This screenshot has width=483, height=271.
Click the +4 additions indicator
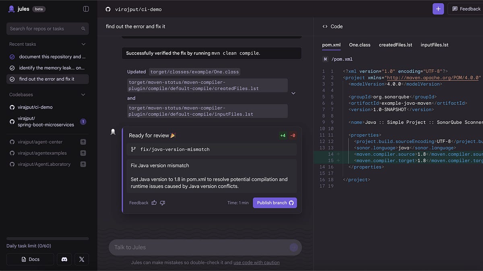click(283, 135)
